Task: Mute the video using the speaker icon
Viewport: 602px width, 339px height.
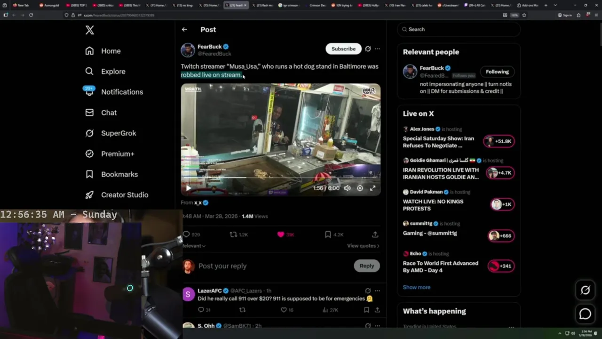Action: click(347, 188)
